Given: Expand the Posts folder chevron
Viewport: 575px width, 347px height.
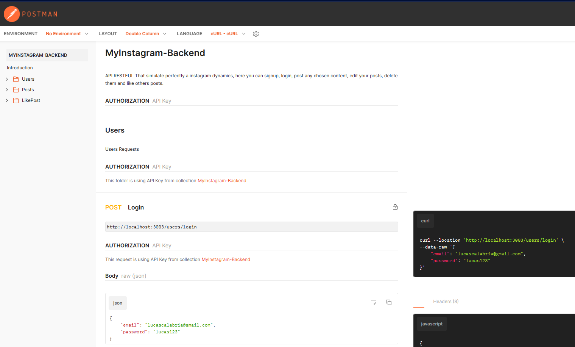Looking at the screenshot, I should coord(7,90).
